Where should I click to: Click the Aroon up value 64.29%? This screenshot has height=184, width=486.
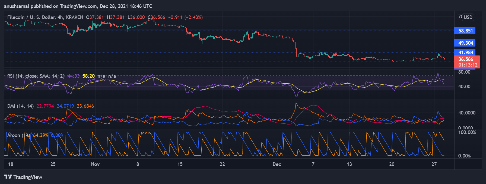click(x=40, y=135)
